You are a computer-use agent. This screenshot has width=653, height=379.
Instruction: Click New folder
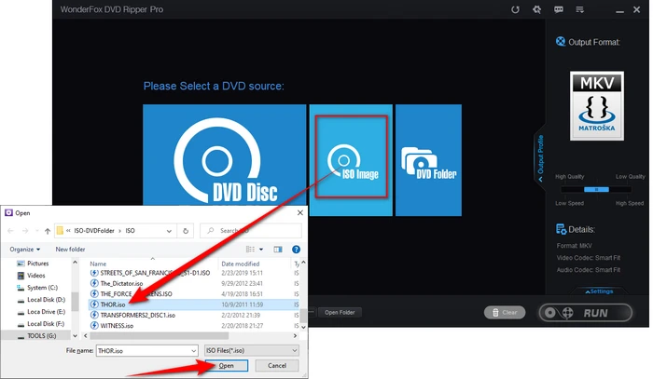[70, 250]
